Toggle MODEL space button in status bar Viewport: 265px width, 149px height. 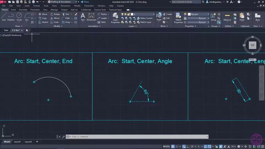[x=166, y=147]
